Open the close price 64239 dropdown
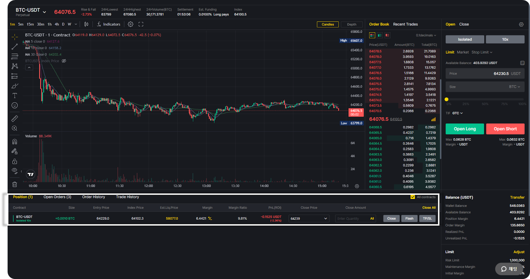530x279 pixels. (309, 219)
